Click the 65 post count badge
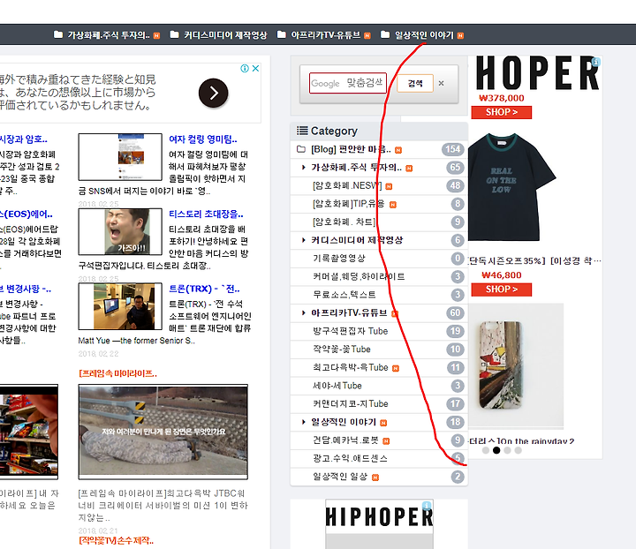The image size is (636, 549). [455, 168]
